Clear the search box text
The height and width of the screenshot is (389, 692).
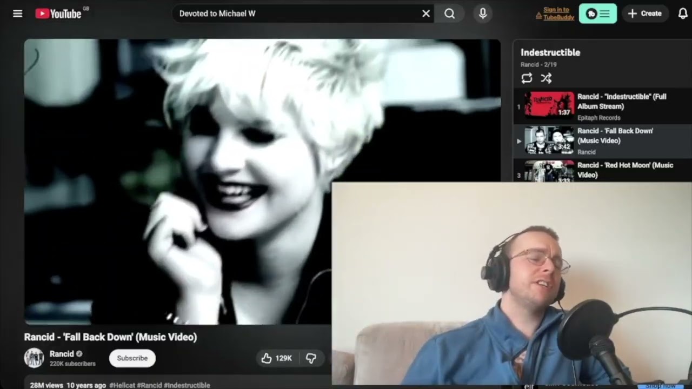tap(426, 14)
